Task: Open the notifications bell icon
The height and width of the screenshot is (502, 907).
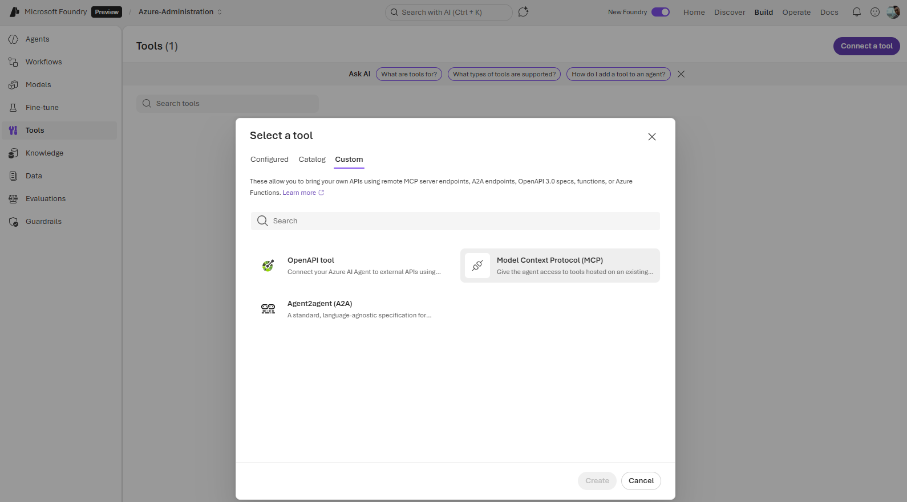Action: (x=856, y=12)
